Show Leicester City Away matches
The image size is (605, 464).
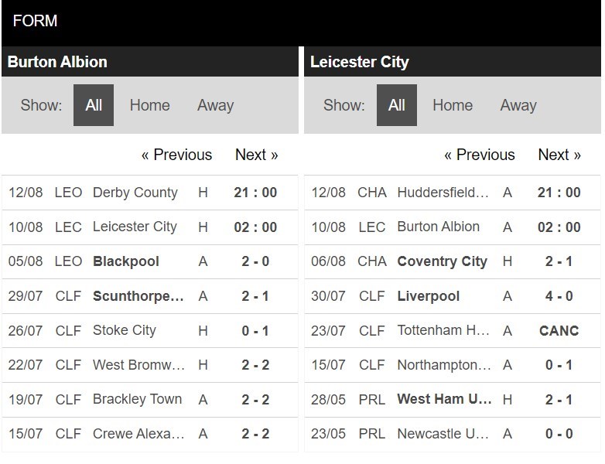[518, 105]
